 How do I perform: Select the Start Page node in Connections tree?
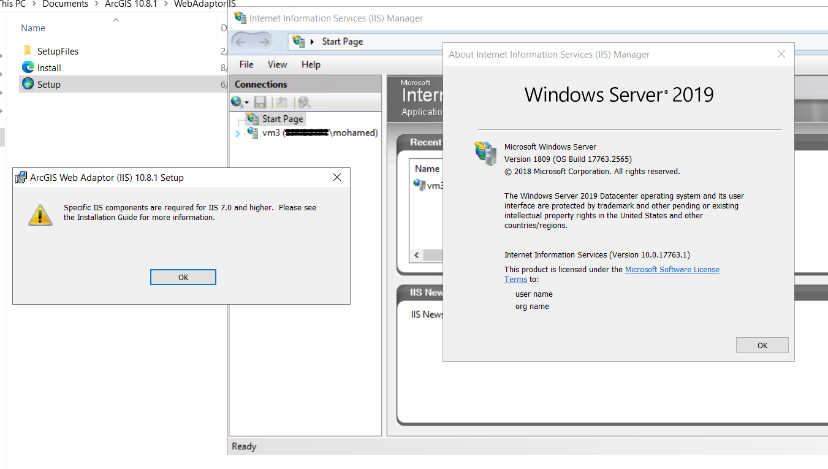click(283, 119)
